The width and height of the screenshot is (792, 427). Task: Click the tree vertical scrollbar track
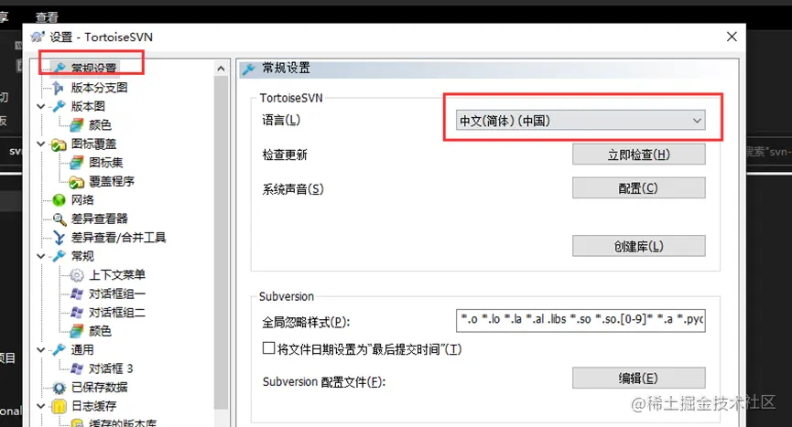click(221, 242)
